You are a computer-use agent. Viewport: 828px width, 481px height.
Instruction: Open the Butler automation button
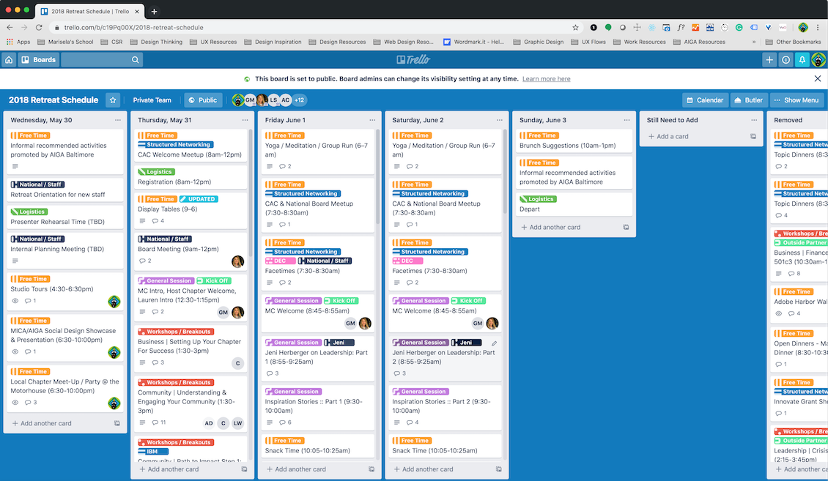[x=748, y=100]
